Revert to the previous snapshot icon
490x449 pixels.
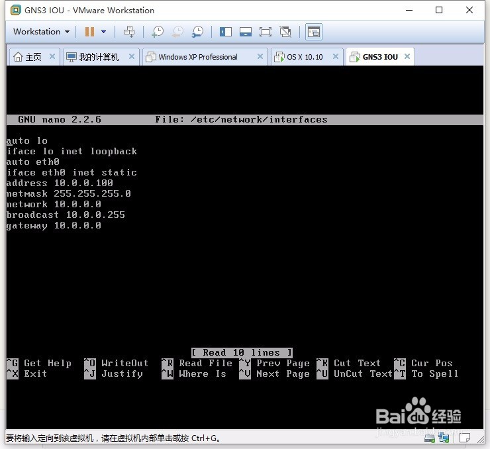177,32
